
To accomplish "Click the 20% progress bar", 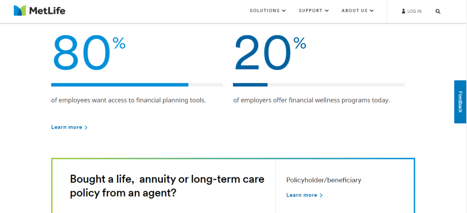I will 319,85.
